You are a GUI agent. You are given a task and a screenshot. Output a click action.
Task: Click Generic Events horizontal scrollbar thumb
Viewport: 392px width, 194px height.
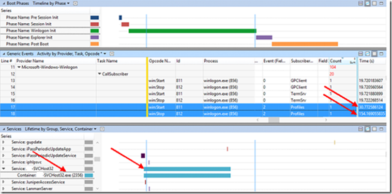274,120
